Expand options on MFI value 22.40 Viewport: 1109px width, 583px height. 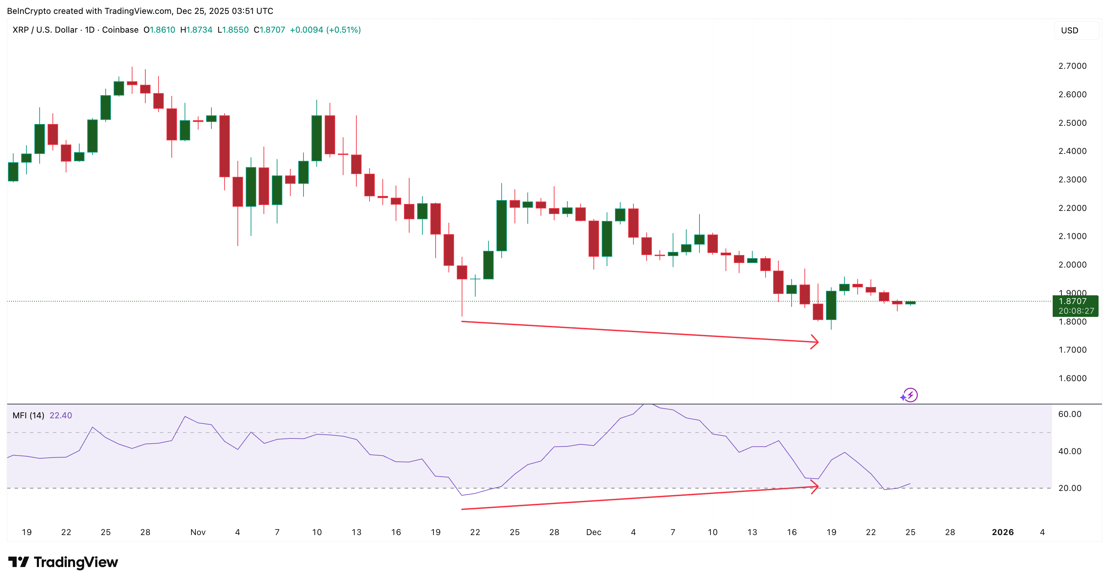coord(60,415)
